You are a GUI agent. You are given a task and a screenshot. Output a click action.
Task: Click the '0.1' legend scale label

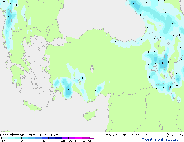click(x=3, y=141)
